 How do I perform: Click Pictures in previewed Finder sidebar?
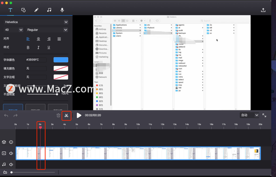click(x=101, y=53)
